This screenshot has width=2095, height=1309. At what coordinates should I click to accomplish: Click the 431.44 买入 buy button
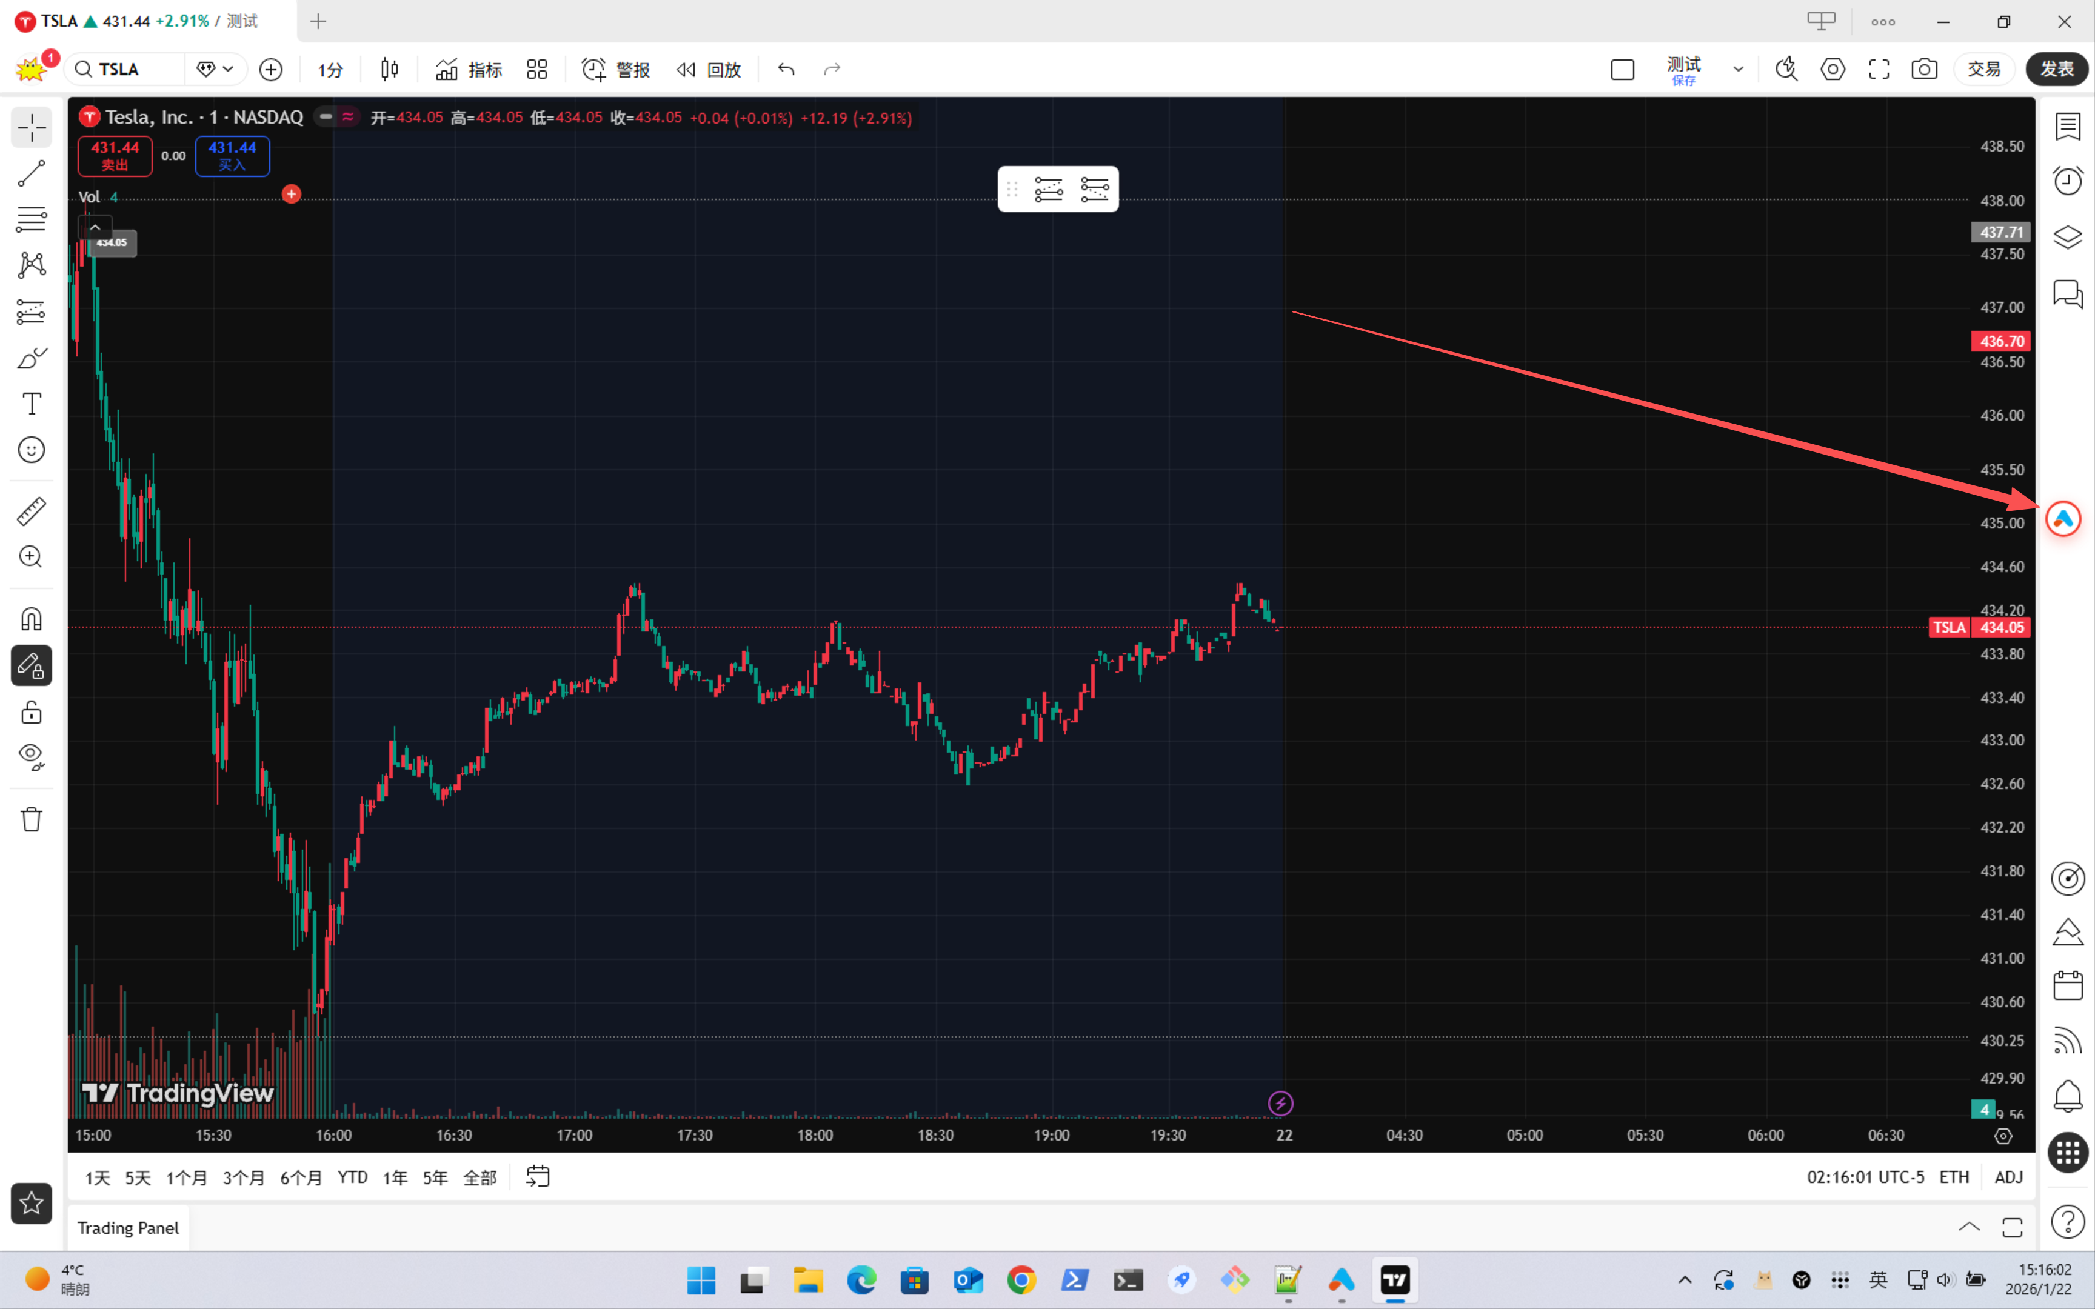tap(232, 156)
